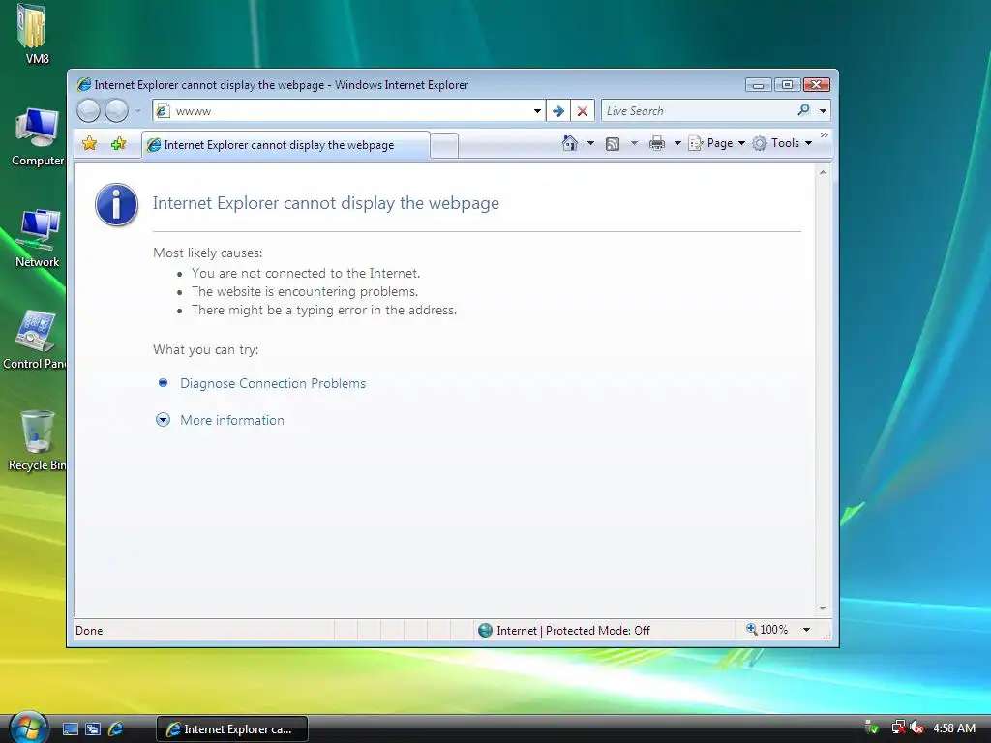
Task: Expand the Home button dropdown arrow
Action: 590,143
